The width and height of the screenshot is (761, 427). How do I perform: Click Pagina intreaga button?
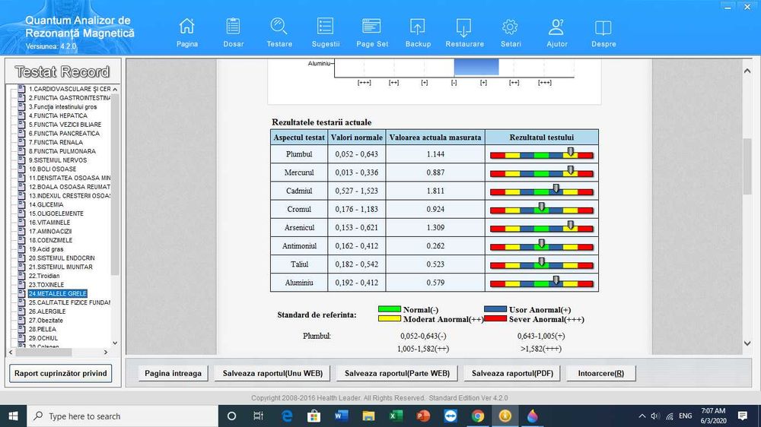173,373
